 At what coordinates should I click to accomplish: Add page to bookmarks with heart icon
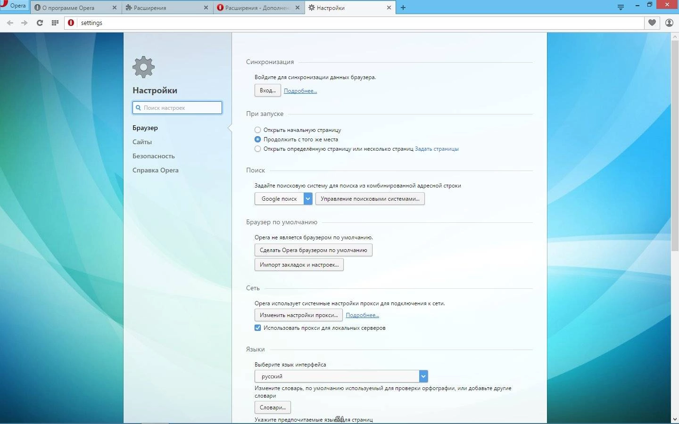pyautogui.click(x=652, y=23)
